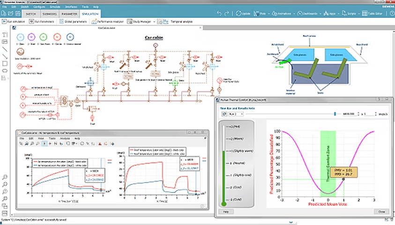Image resolution: width=395 pixels, height=225 pixels.
Task: Click the time bar slider handle
Action: click(335, 113)
